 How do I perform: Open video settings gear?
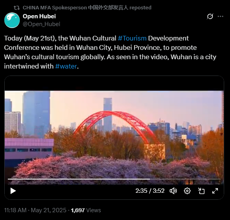187,191
